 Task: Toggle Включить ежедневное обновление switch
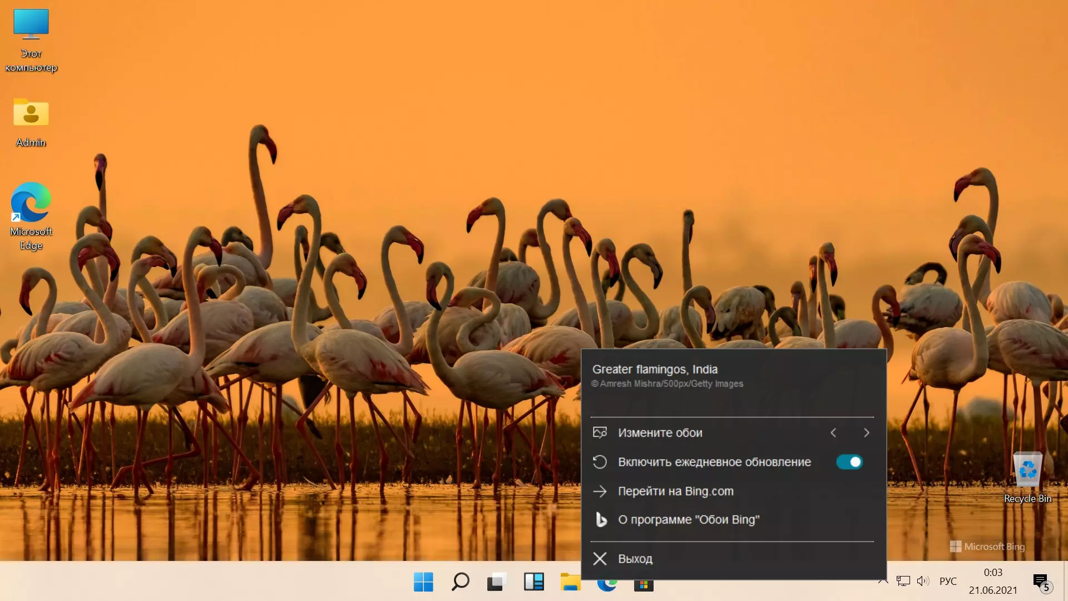(x=849, y=462)
